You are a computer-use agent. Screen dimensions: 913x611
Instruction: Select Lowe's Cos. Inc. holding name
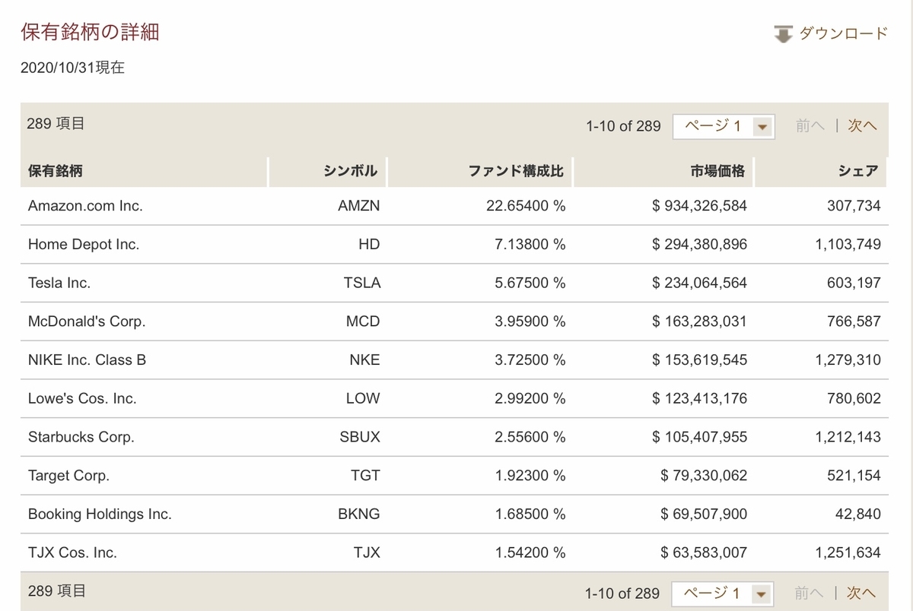[82, 399]
